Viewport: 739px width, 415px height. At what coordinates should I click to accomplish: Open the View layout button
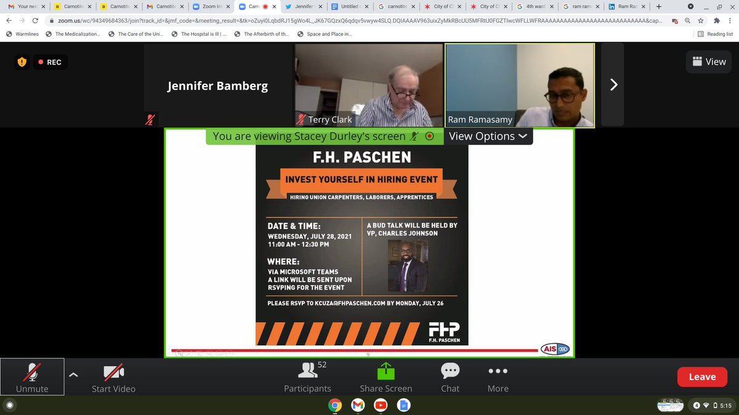[709, 61]
